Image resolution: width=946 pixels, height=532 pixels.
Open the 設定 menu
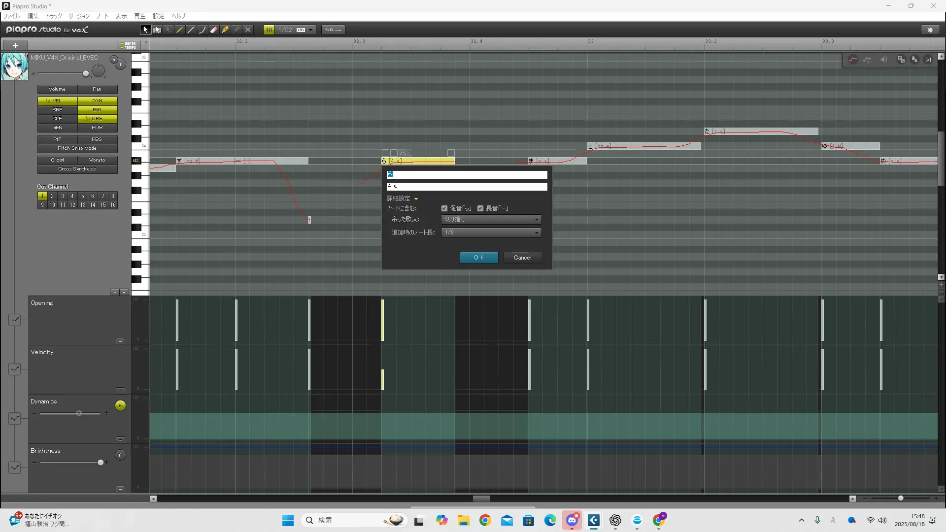point(158,16)
